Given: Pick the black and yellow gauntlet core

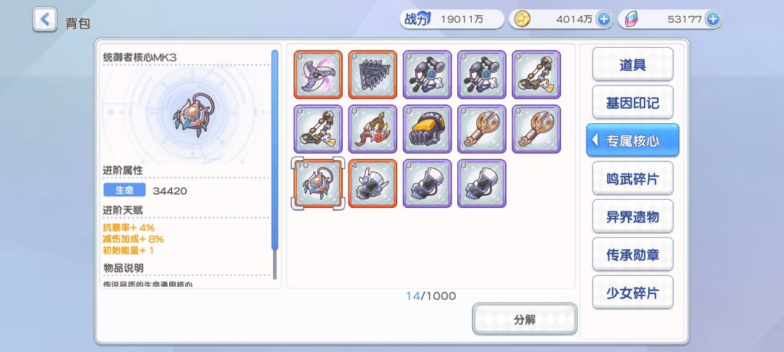Looking at the screenshot, I should point(427,129).
